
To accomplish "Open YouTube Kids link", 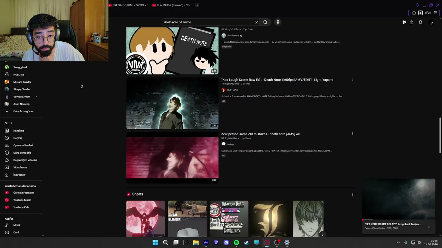I will coord(21,207).
